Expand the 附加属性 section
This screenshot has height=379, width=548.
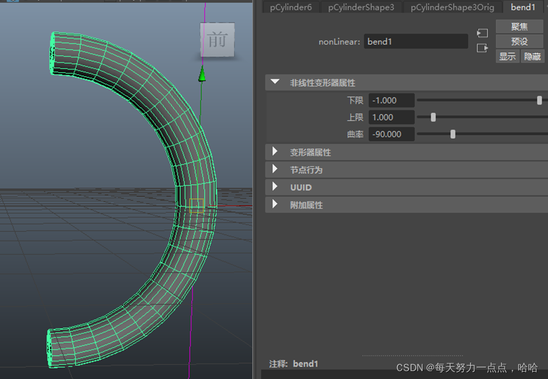275,204
